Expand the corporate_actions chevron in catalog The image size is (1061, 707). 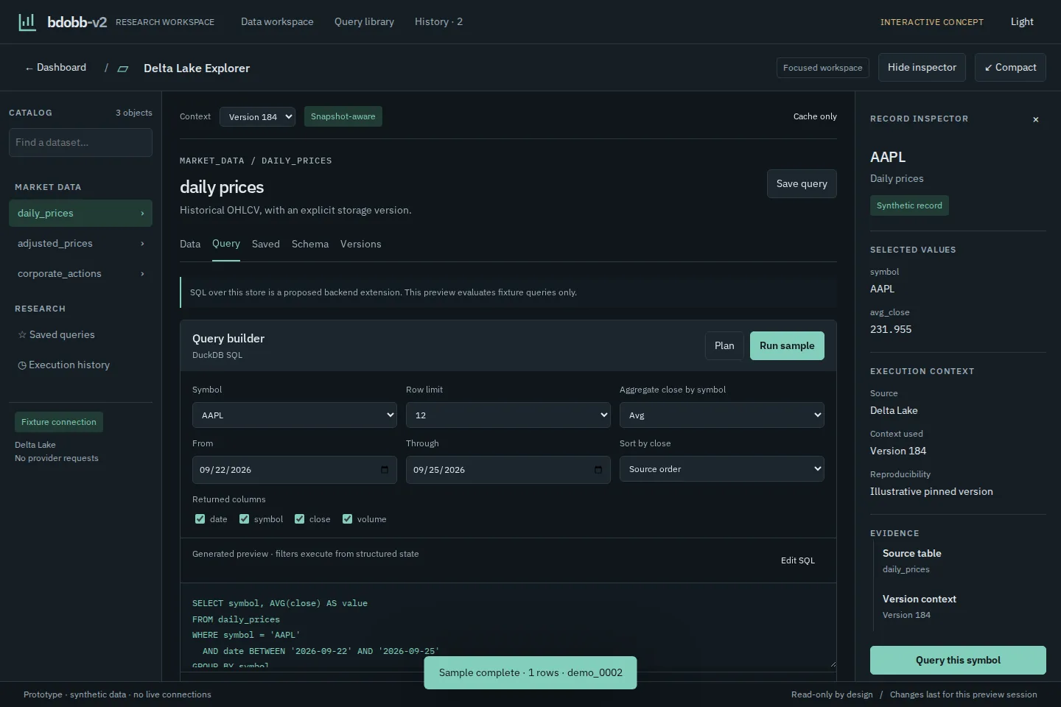click(142, 274)
